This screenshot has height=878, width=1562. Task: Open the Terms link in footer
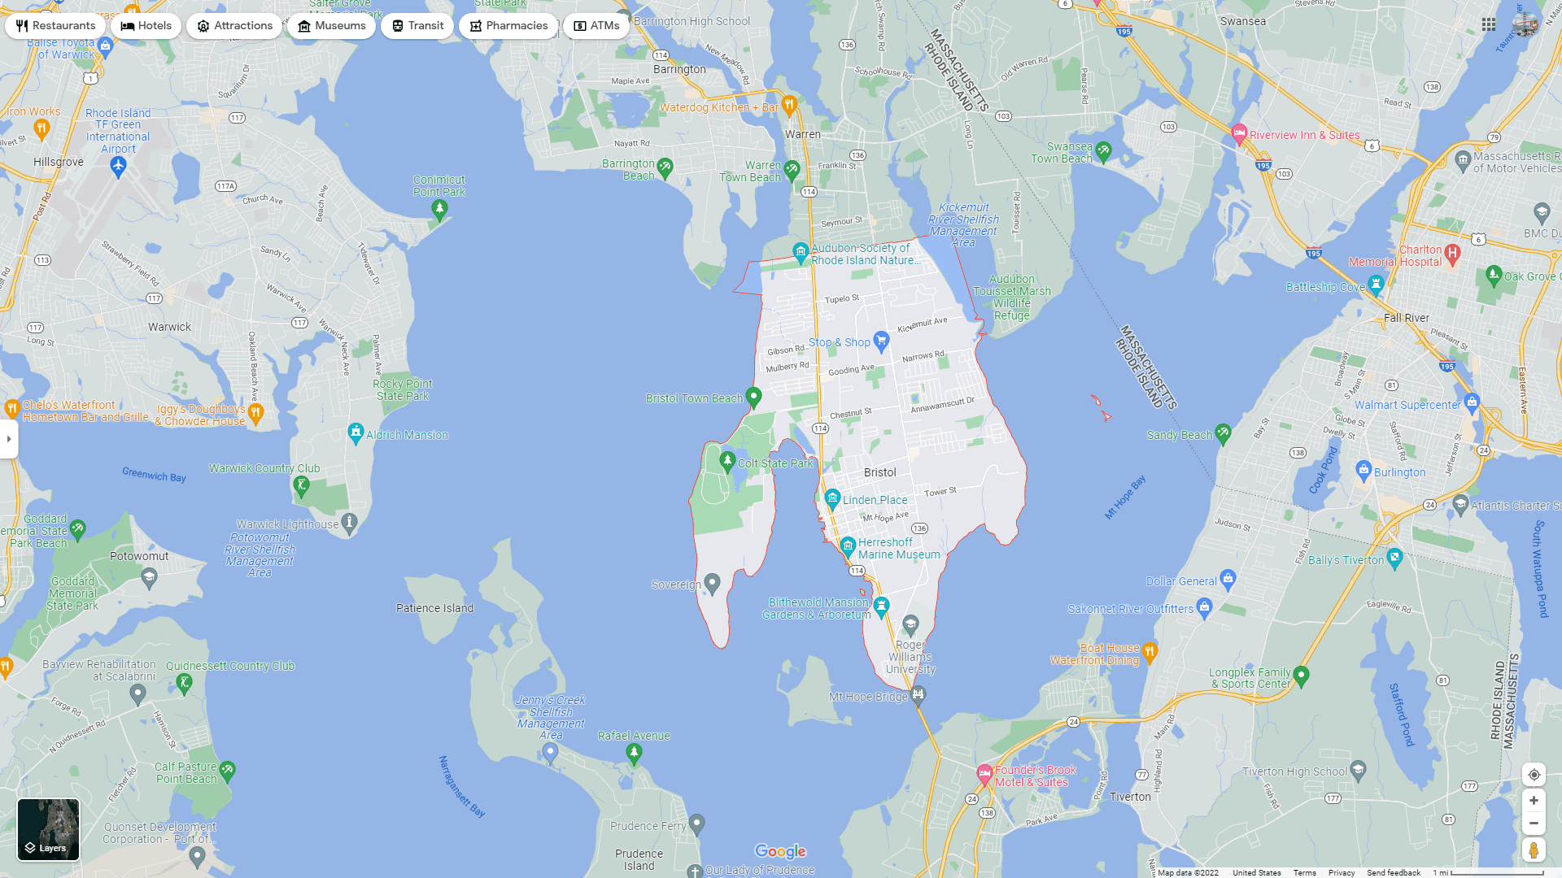tap(1304, 872)
